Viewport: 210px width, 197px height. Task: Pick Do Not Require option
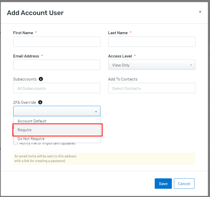pyautogui.click(x=31, y=139)
